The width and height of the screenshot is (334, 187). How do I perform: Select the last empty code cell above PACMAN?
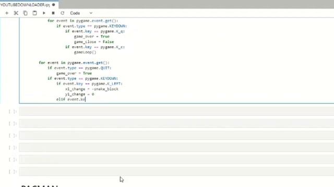176,171
